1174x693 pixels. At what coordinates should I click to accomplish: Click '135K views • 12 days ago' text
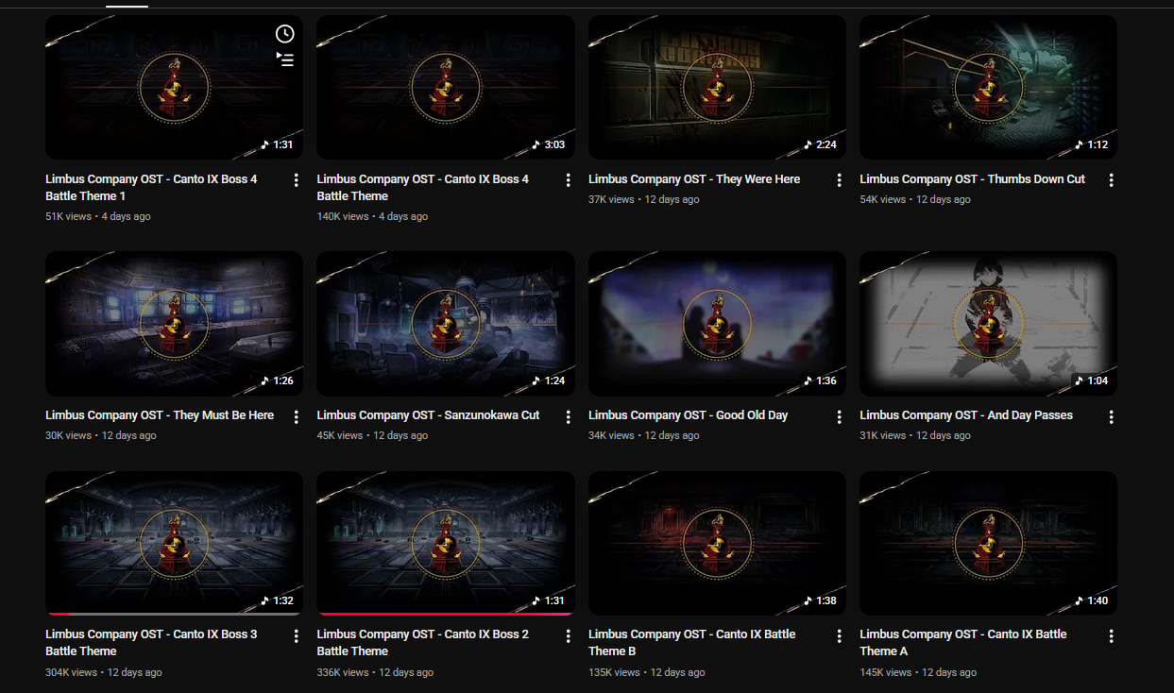(647, 672)
